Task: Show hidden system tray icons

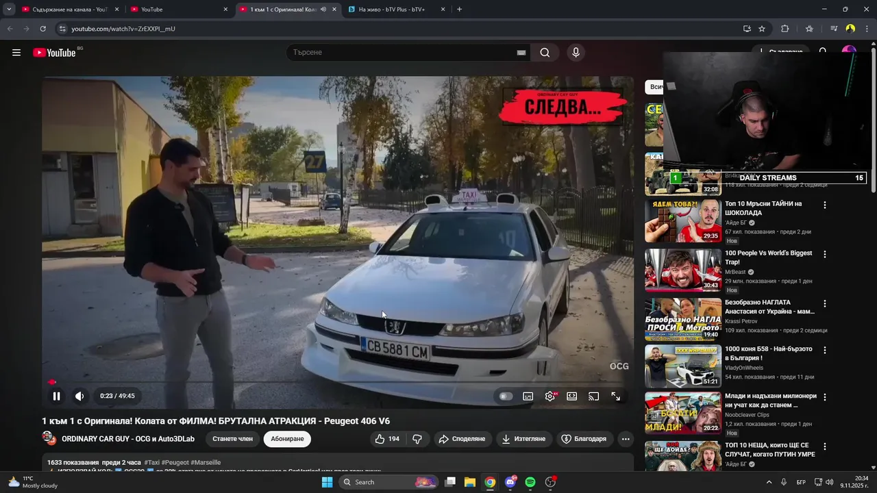Action: (769, 482)
